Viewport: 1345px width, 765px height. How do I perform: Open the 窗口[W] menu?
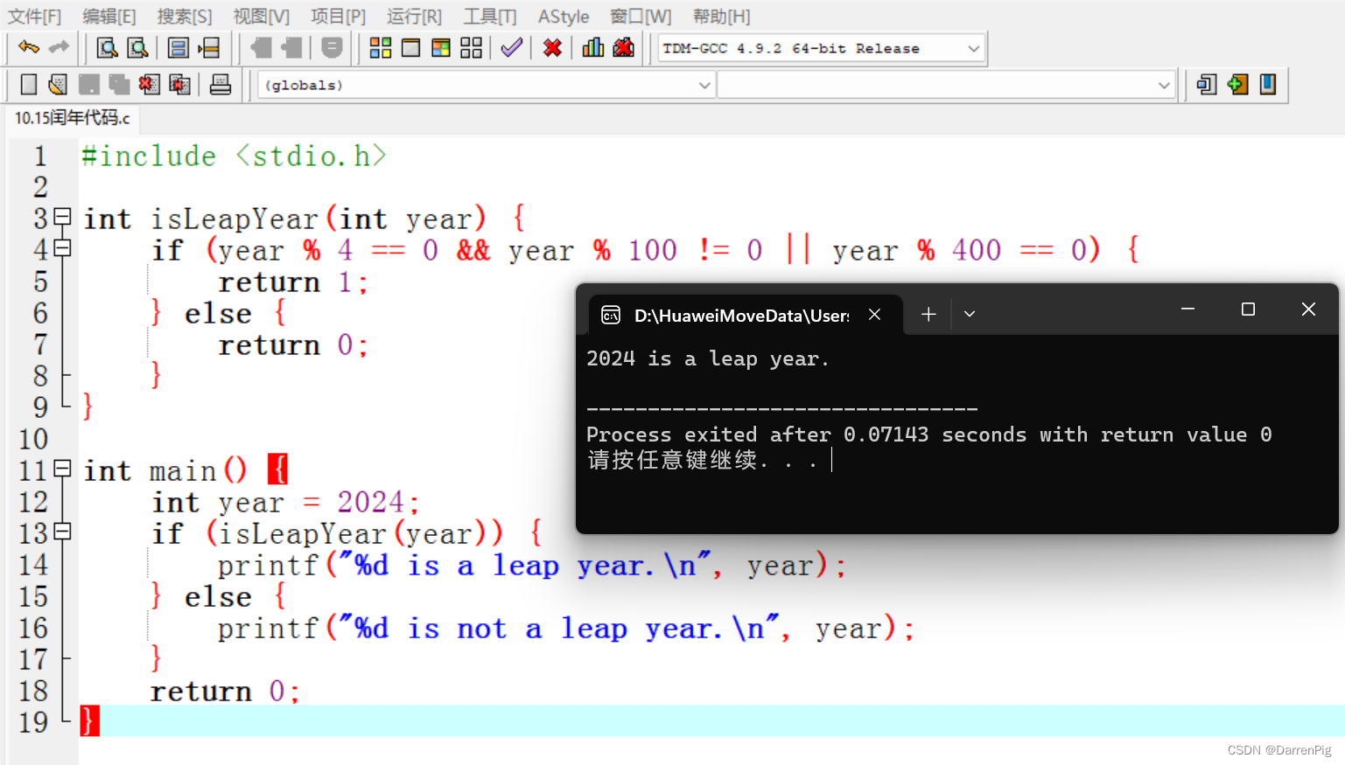pyautogui.click(x=641, y=17)
